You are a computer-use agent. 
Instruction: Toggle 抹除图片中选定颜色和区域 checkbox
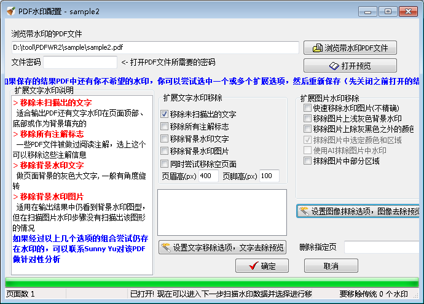[307, 139]
